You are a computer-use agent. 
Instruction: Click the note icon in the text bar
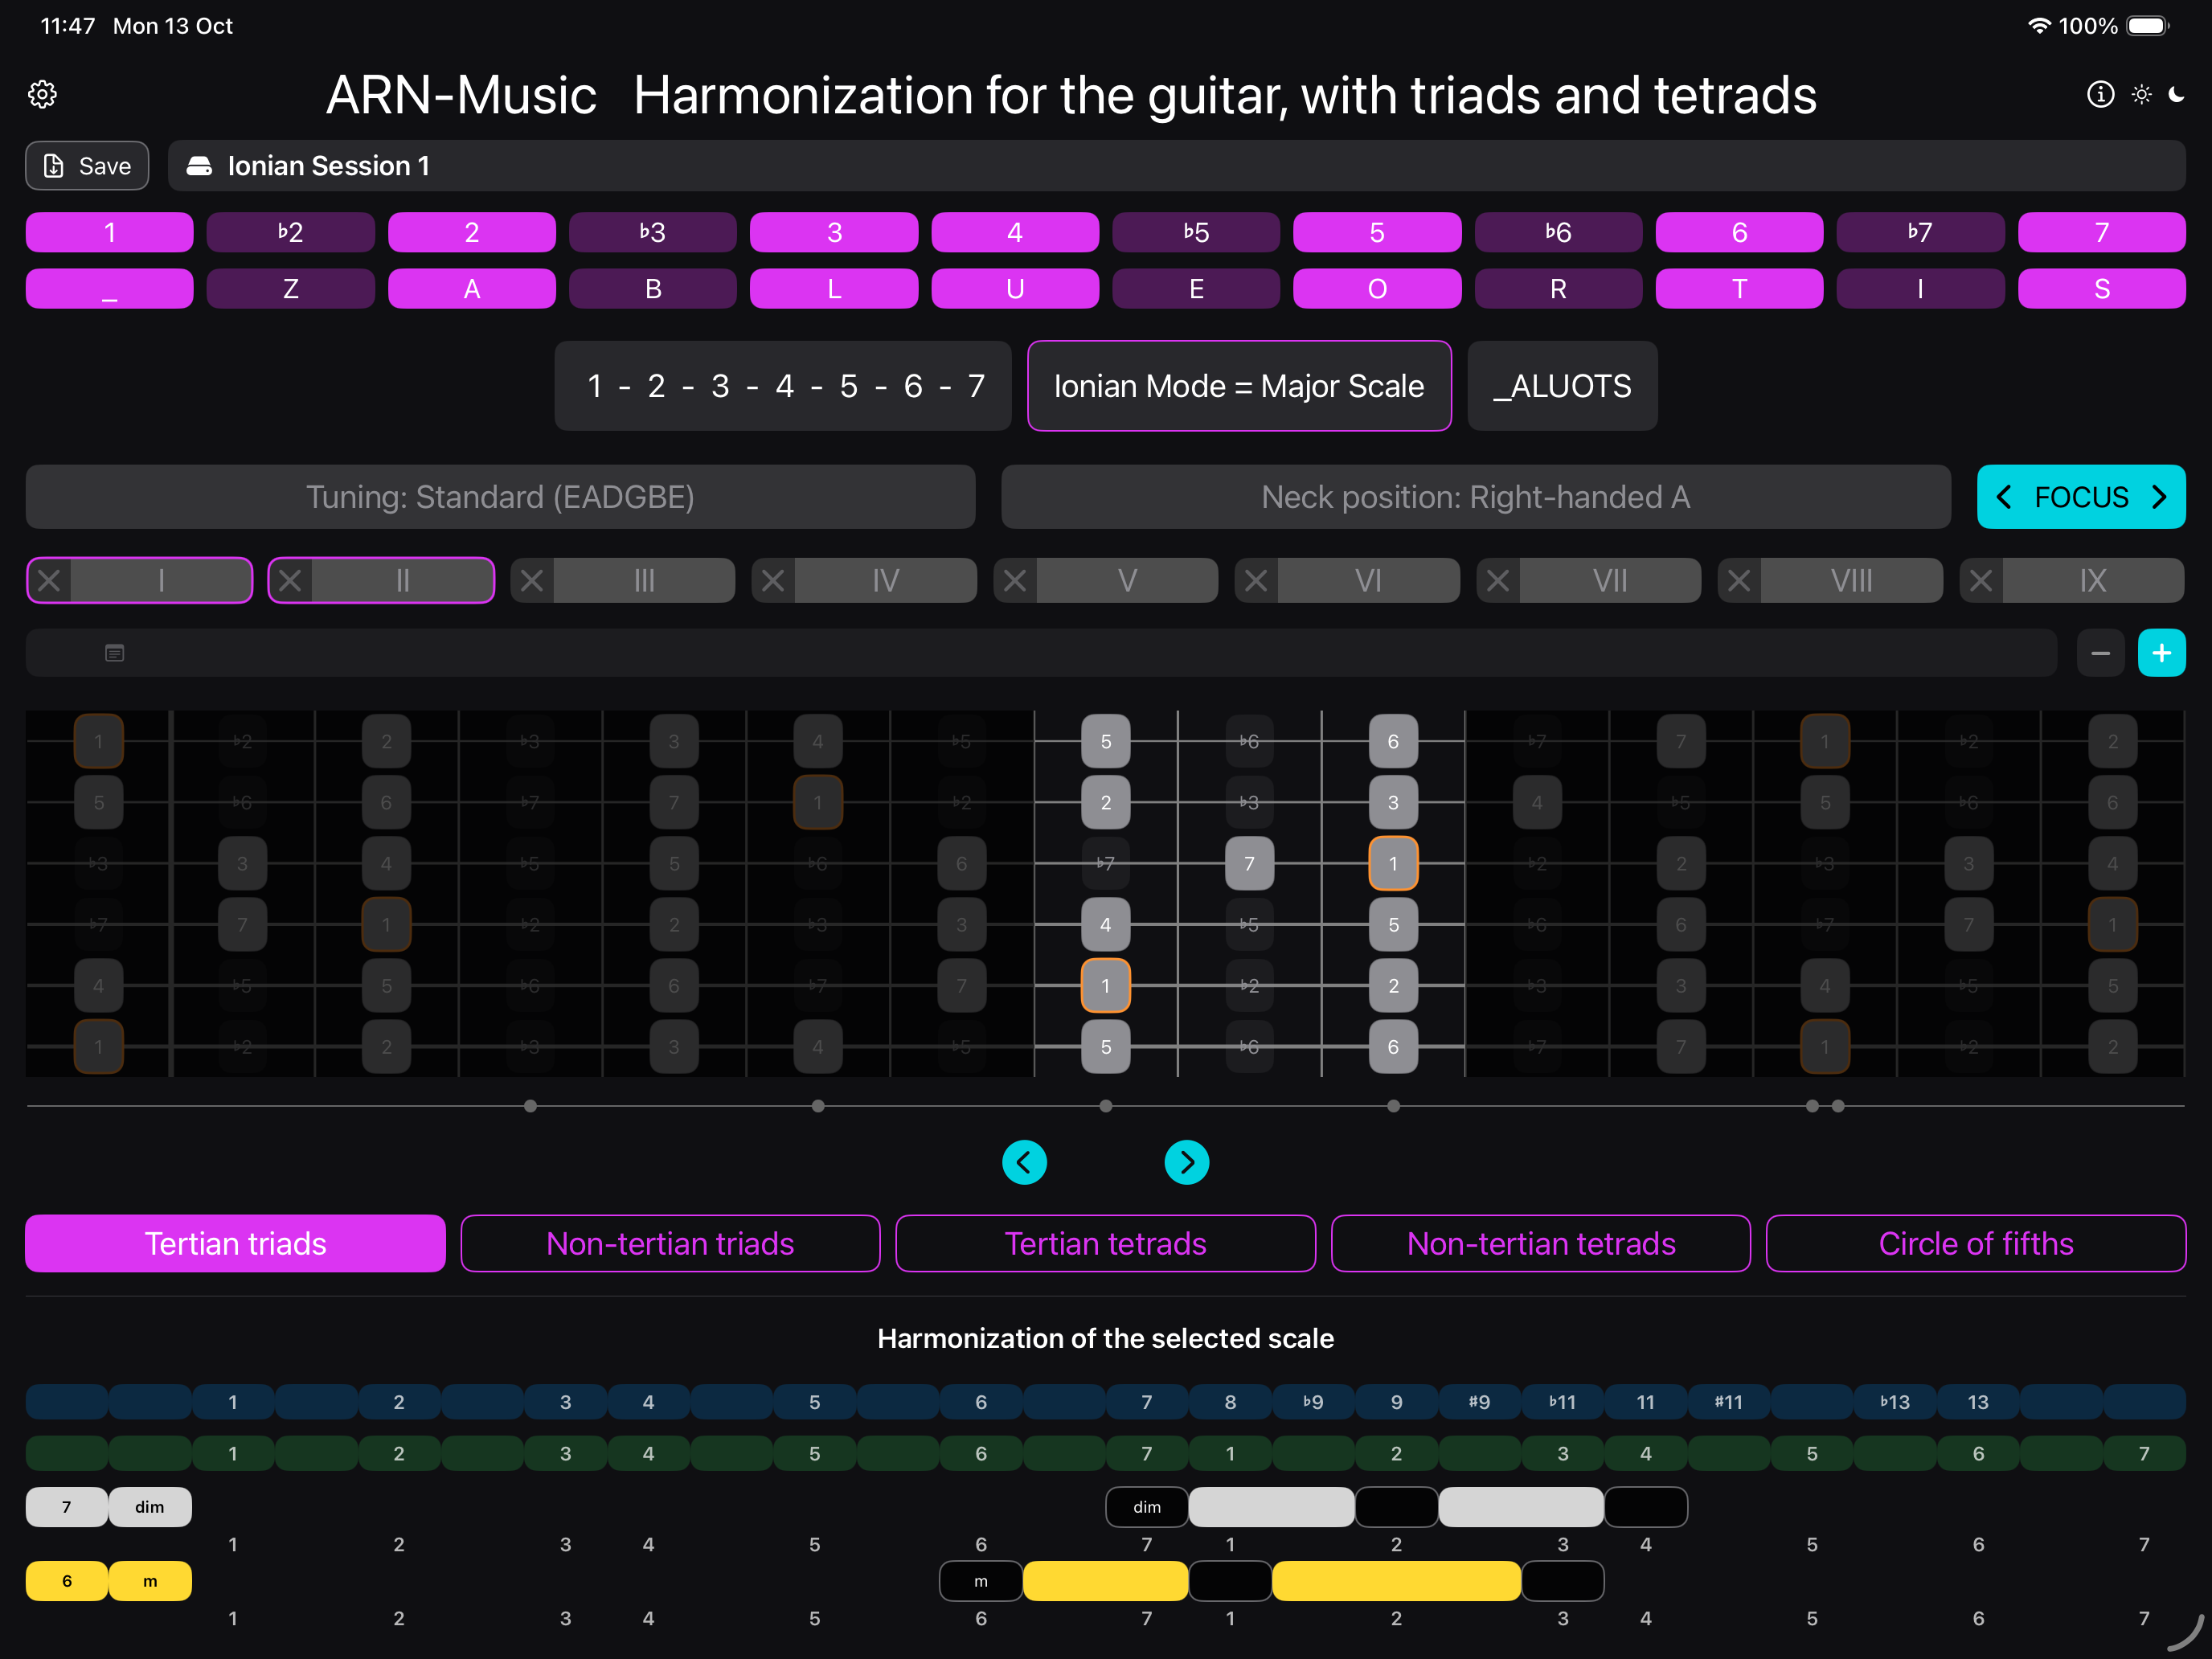tap(115, 653)
